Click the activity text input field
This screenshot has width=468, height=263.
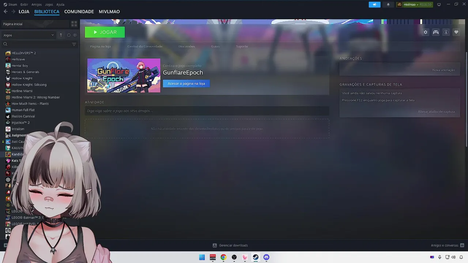coord(207,111)
